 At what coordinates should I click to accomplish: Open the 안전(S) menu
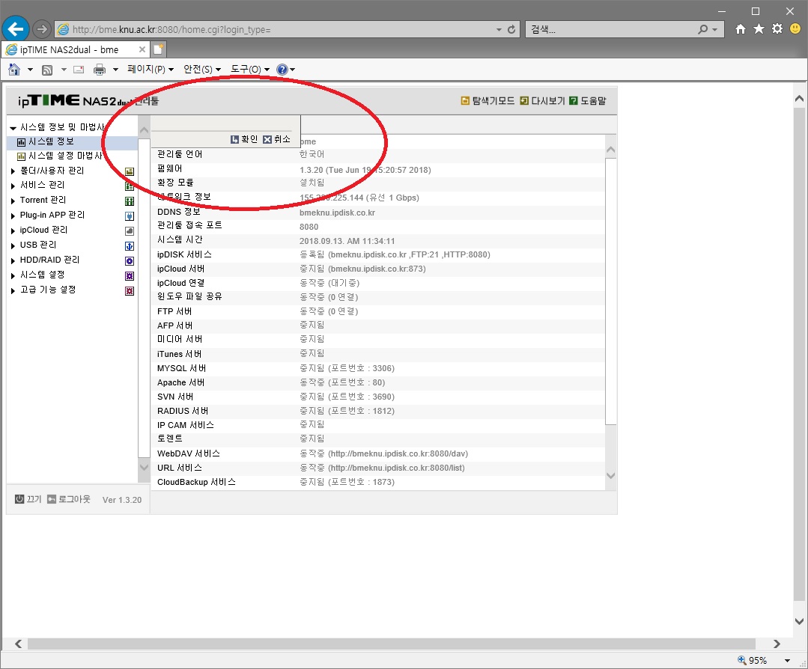pyautogui.click(x=202, y=69)
